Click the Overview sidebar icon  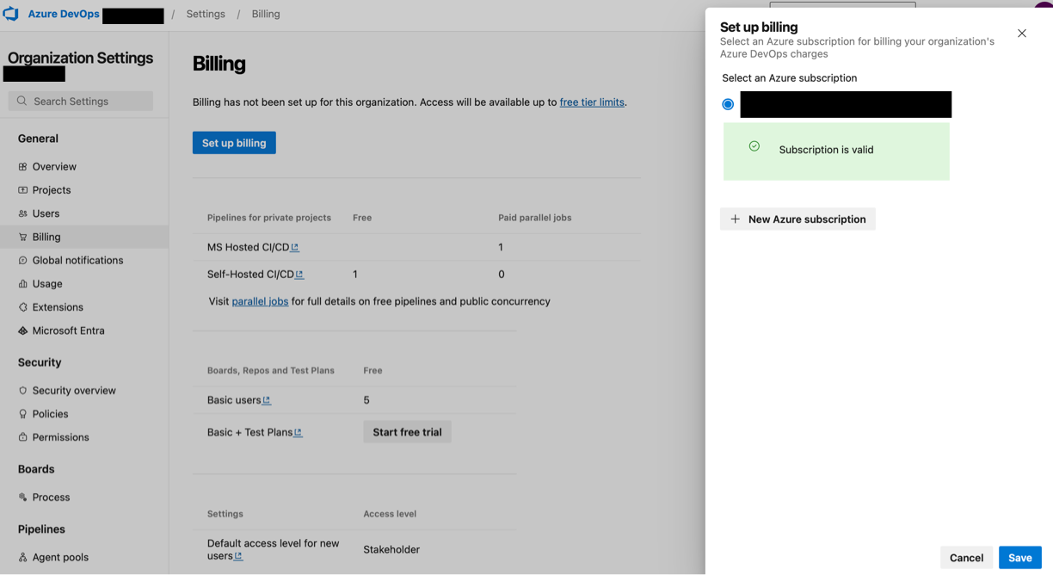tap(23, 166)
